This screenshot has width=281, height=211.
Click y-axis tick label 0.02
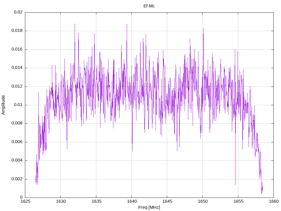[18, 12]
